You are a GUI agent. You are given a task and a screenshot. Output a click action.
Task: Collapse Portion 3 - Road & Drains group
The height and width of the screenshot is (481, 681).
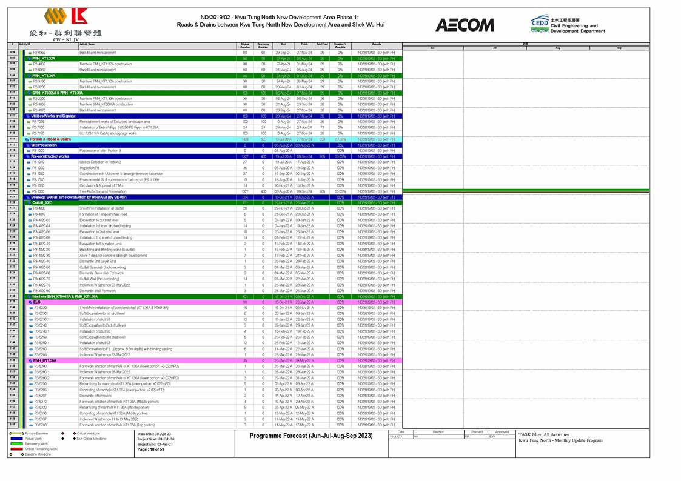[26, 139]
